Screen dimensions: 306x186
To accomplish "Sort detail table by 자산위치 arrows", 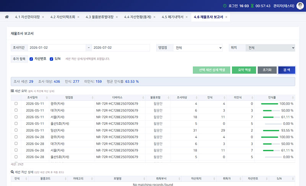I will [214, 179].
